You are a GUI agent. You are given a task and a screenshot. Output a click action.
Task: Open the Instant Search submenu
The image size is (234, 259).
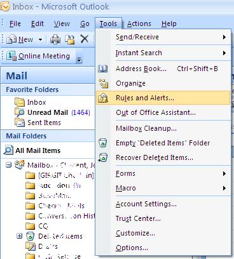(163, 53)
